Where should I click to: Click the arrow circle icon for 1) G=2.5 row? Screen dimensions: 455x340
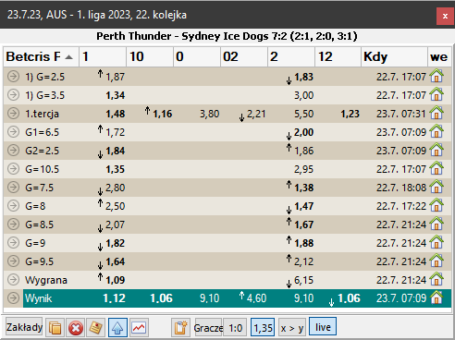[x=13, y=76]
